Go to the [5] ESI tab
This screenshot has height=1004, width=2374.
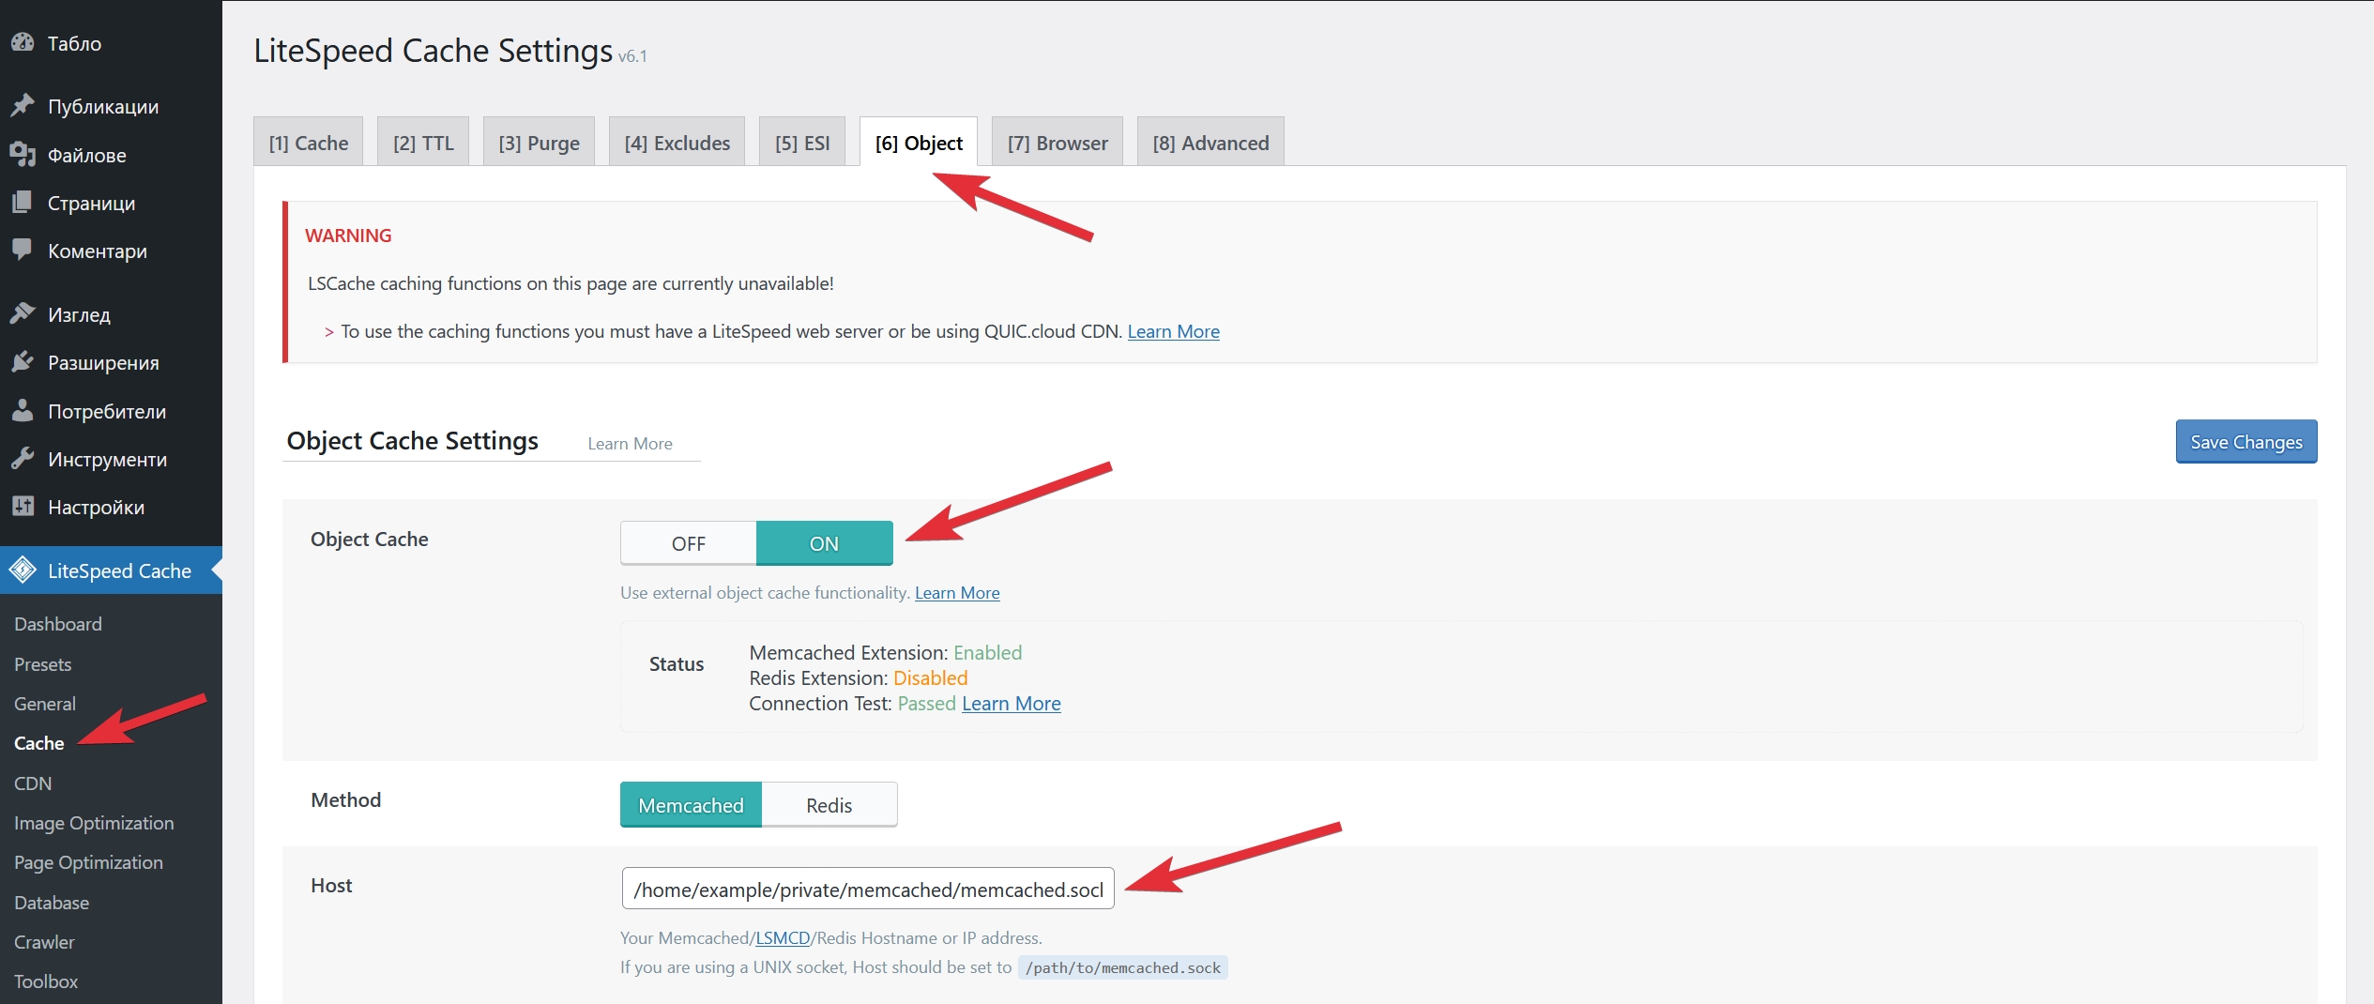tap(802, 143)
